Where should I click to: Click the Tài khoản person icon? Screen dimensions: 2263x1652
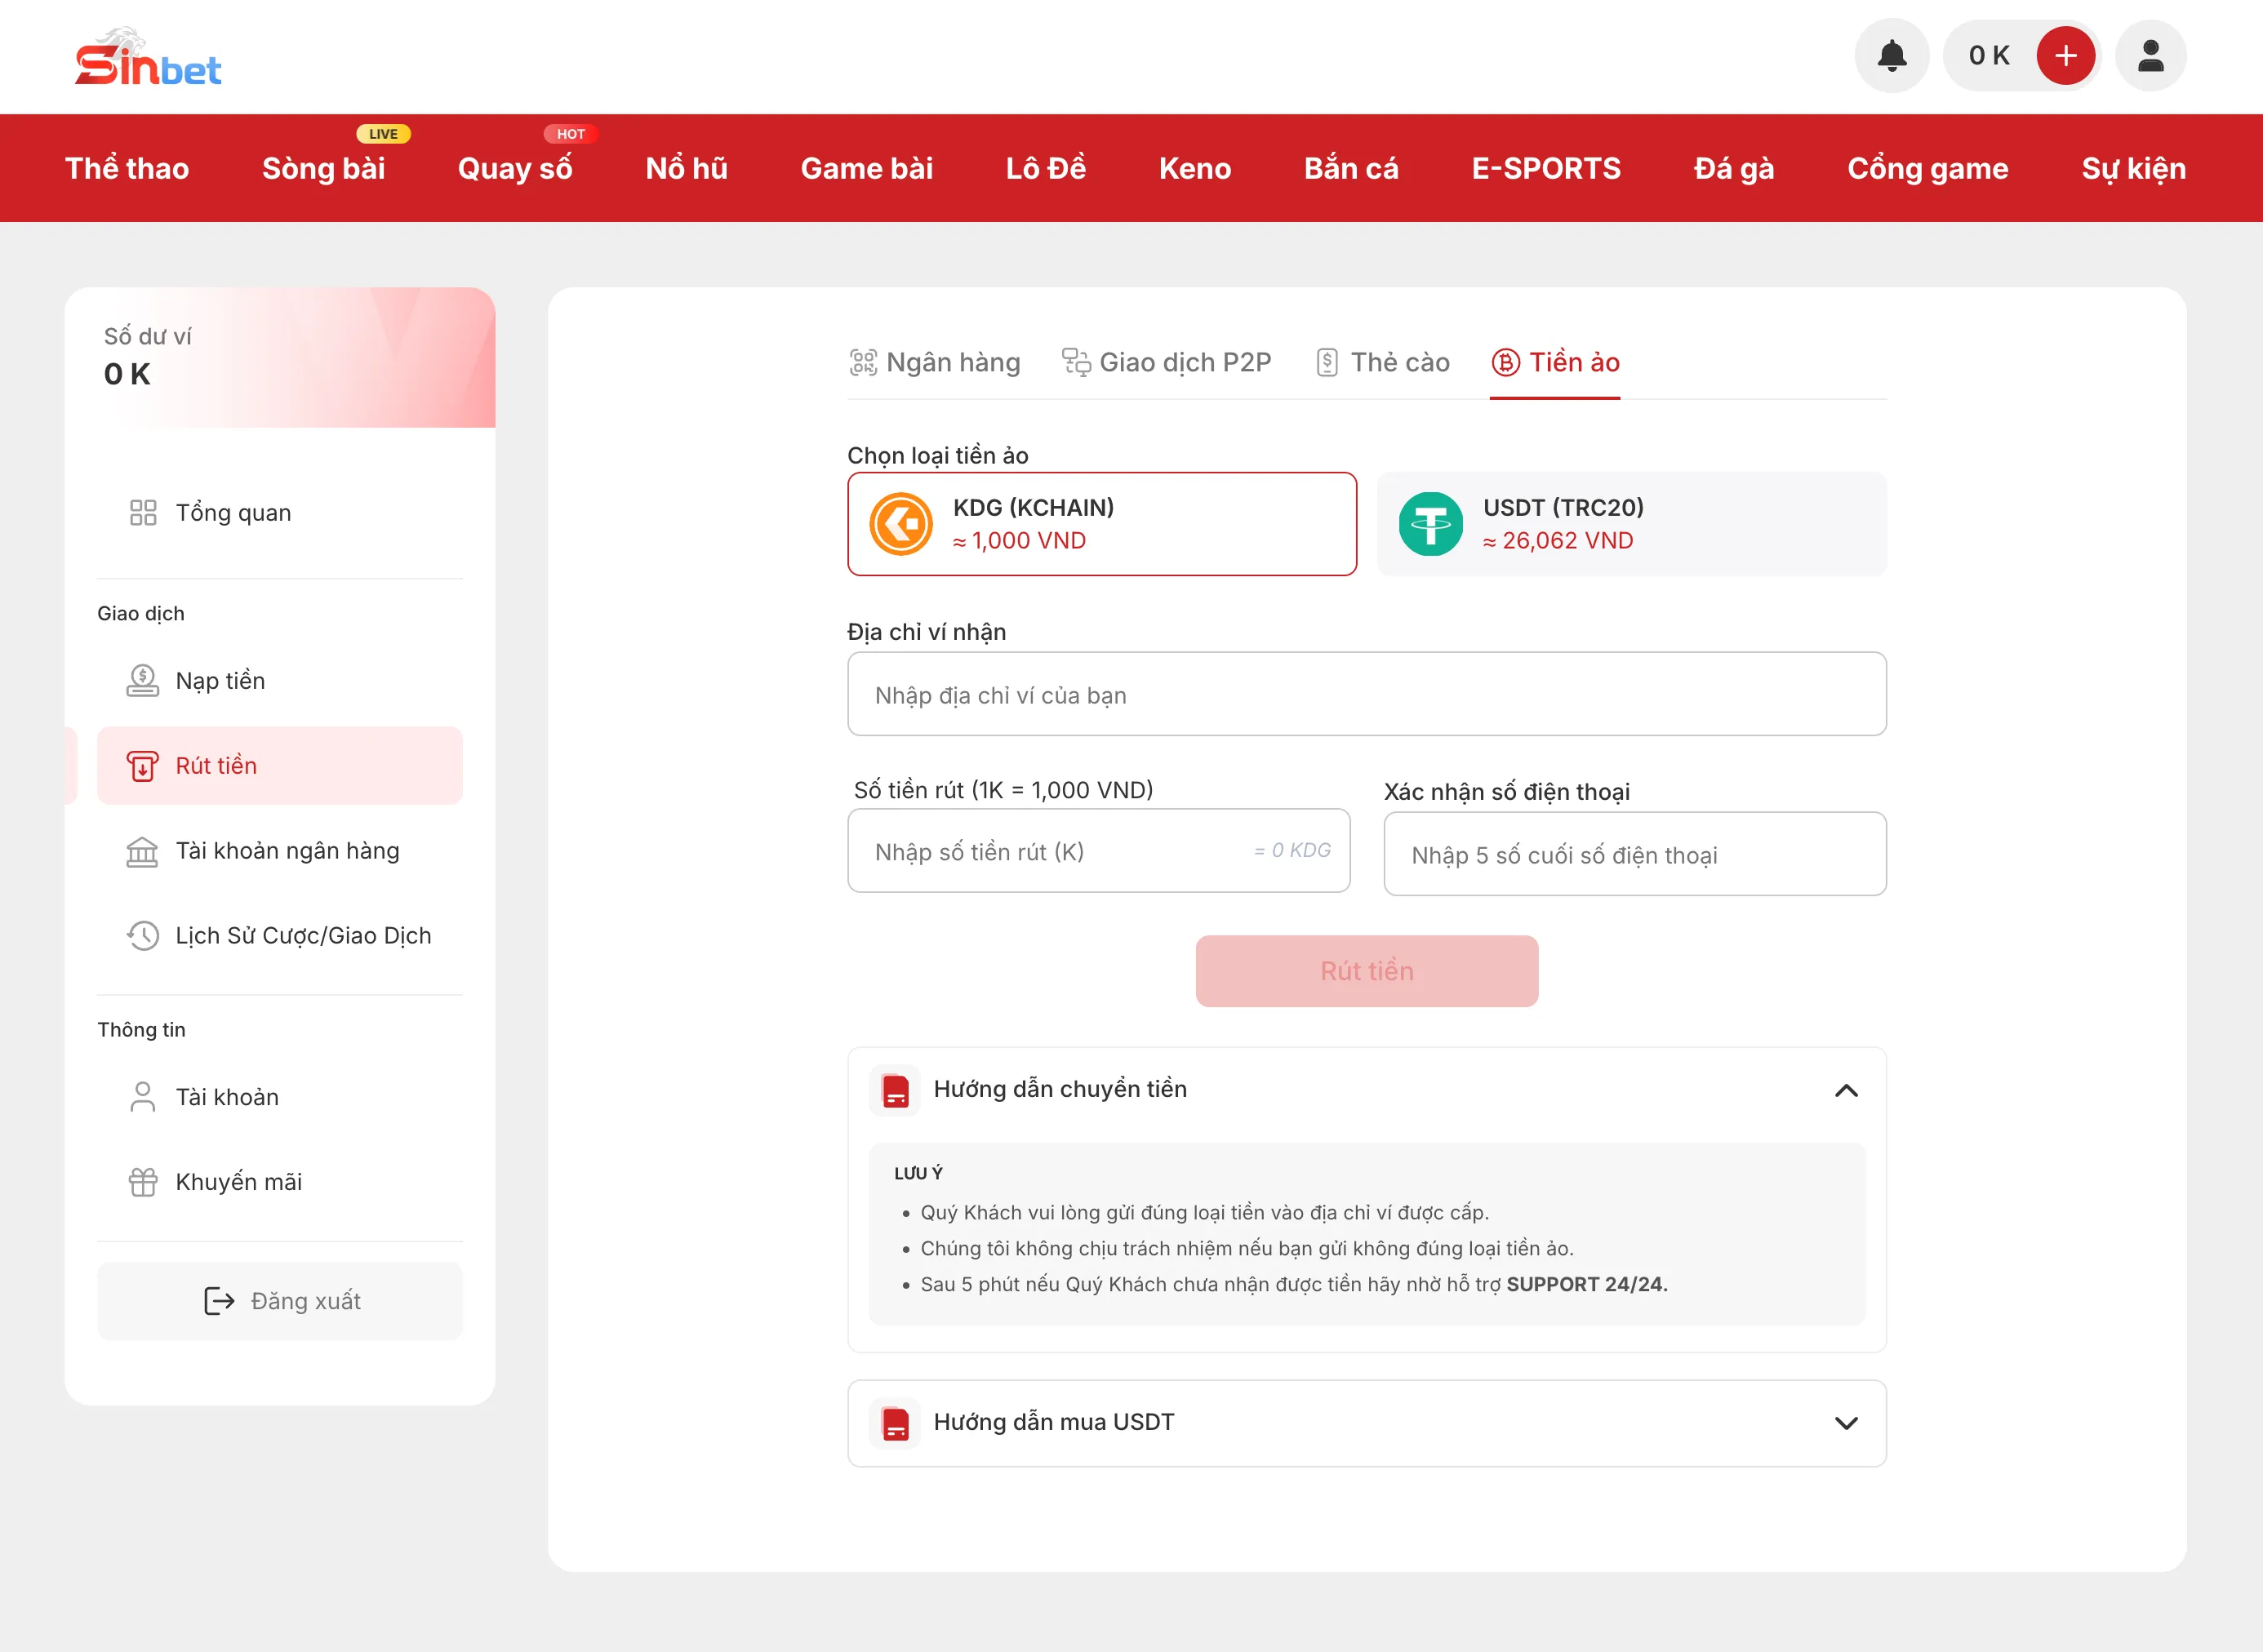[143, 1097]
